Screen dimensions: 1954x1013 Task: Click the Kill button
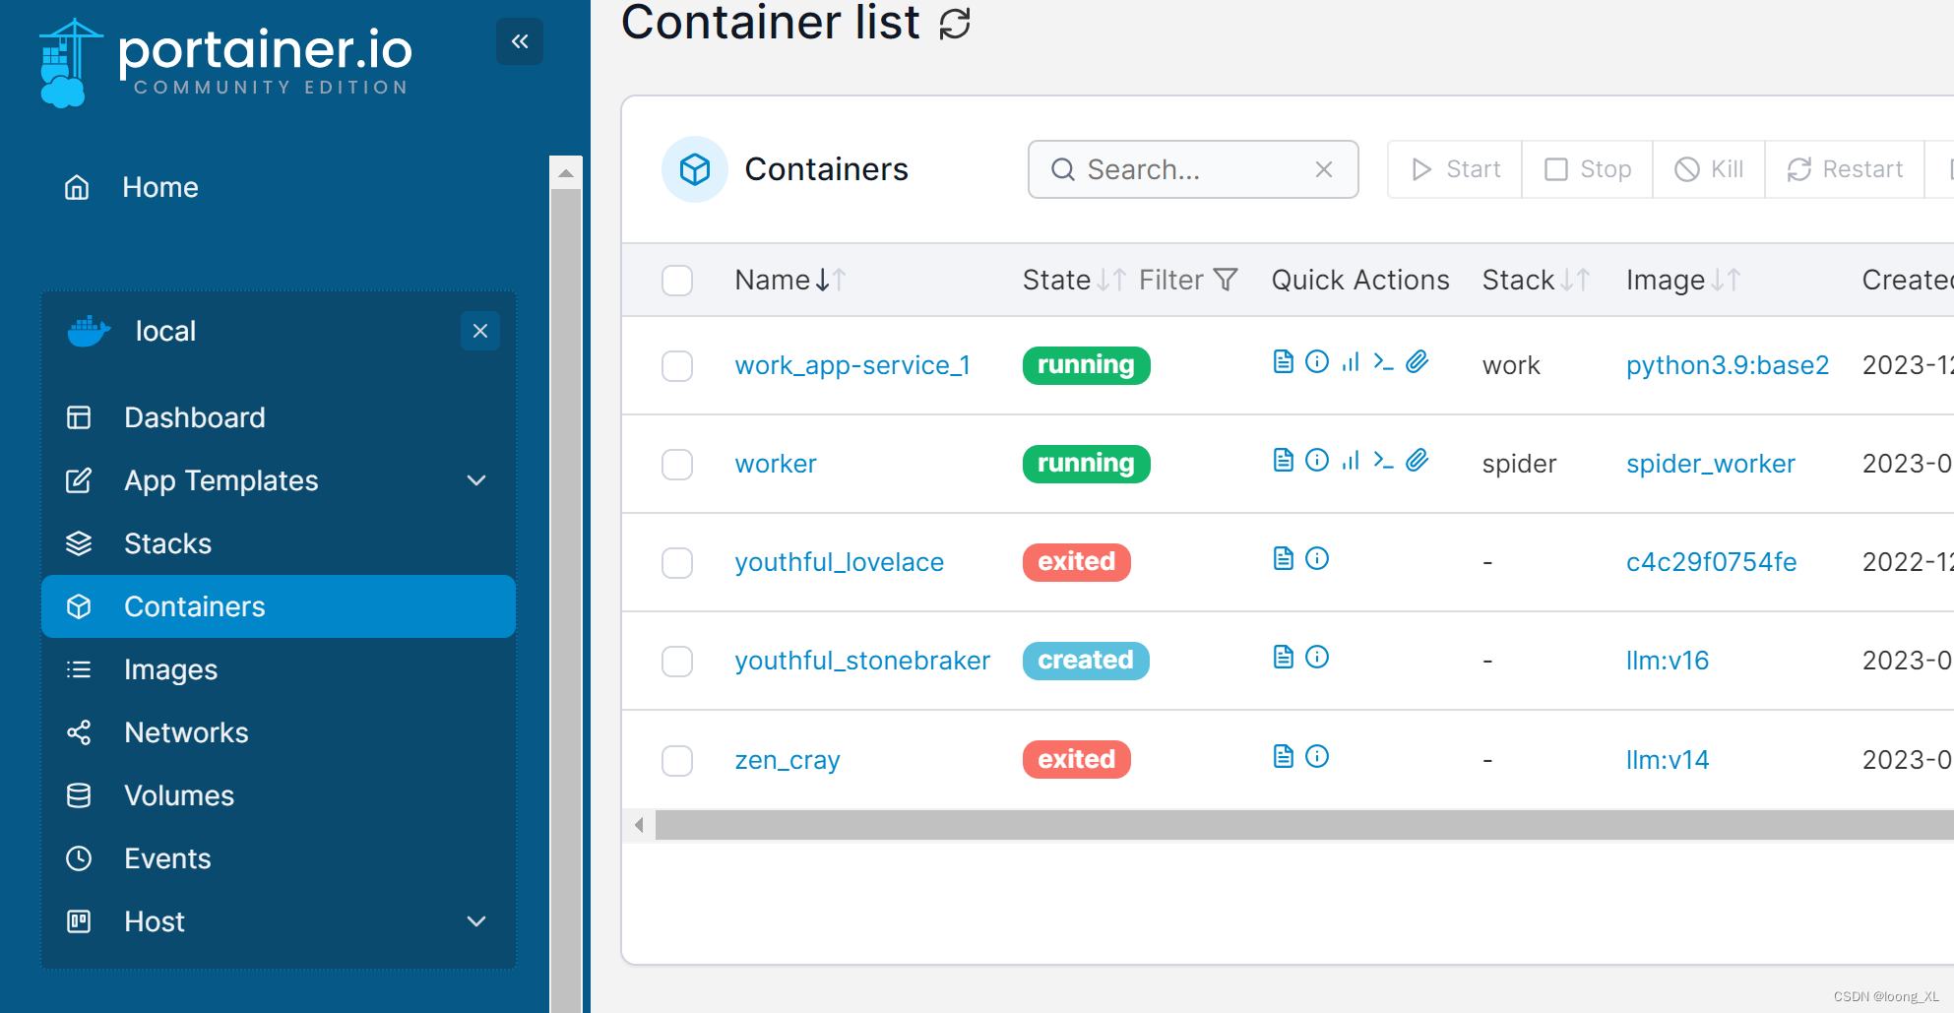(1709, 169)
